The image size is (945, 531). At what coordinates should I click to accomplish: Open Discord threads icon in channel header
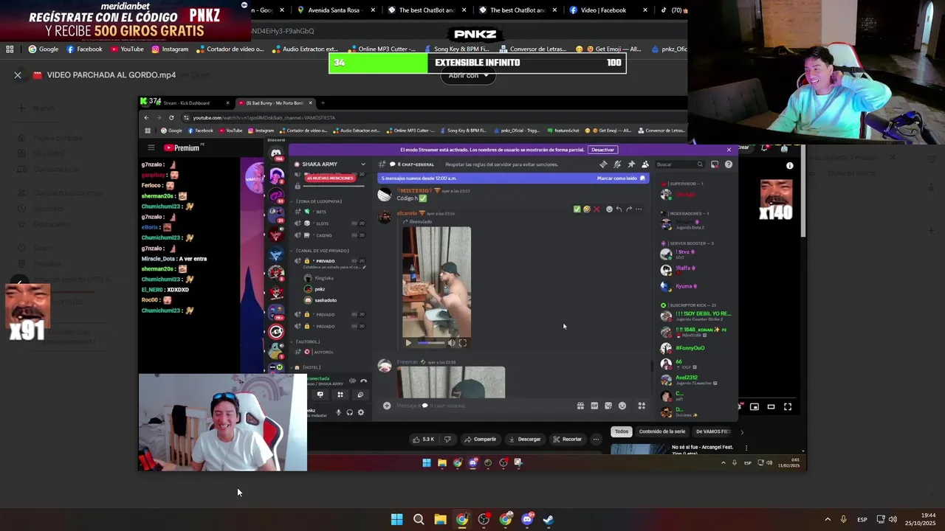[x=603, y=164]
